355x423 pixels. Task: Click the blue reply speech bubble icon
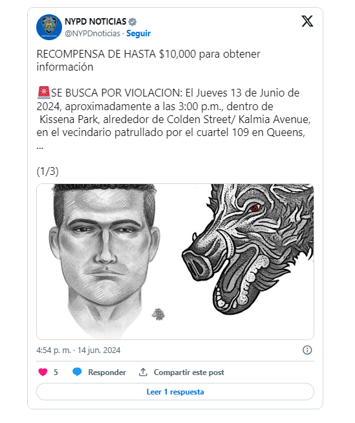point(77,372)
